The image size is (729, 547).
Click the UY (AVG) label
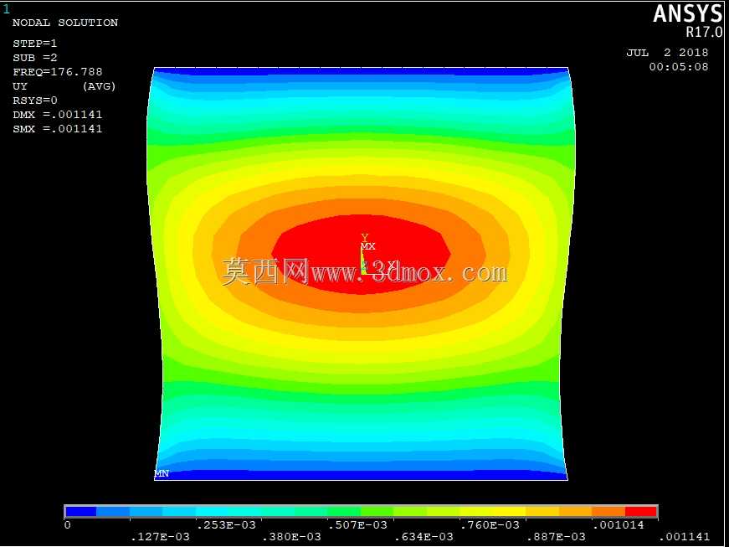coord(64,86)
